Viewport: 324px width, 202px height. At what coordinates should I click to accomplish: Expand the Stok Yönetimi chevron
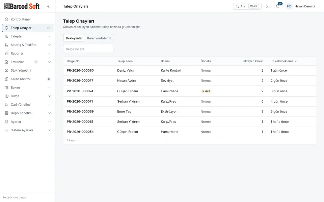(49, 70)
